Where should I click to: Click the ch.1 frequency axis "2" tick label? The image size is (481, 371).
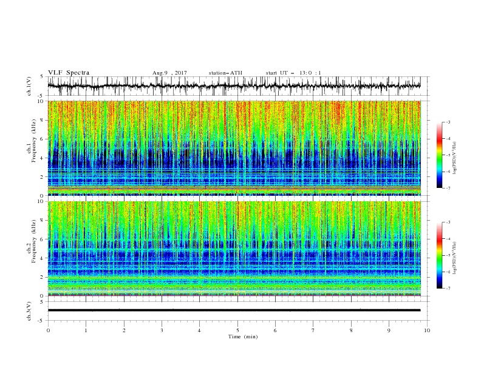(x=42, y=177)
